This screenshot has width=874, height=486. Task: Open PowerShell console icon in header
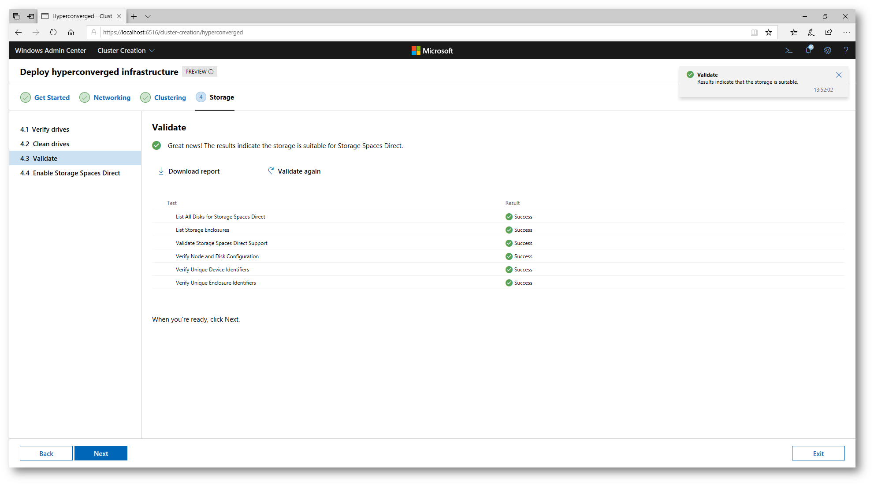coord(789,51)
